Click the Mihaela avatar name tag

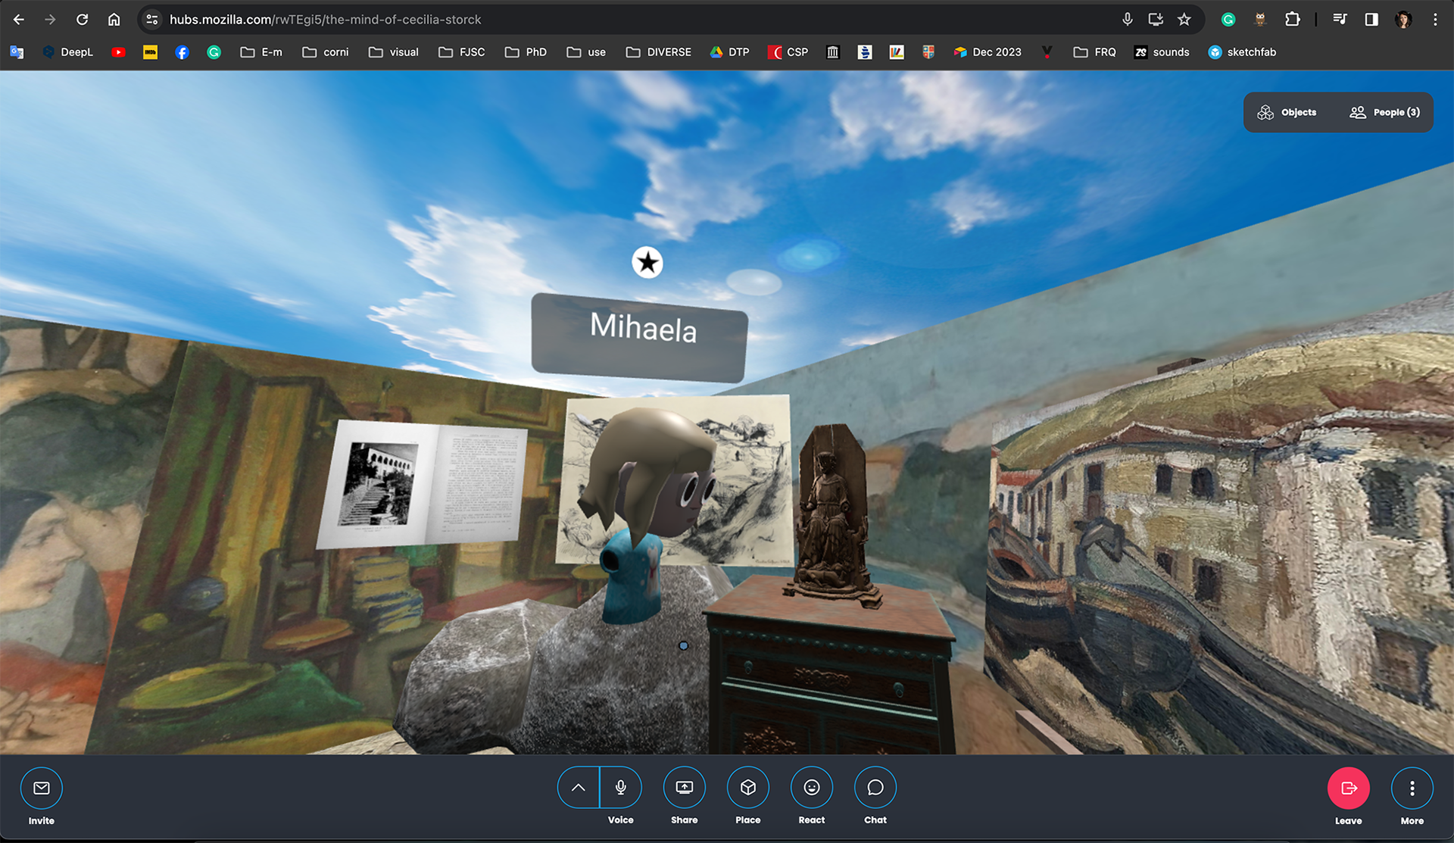pos(640,333)
